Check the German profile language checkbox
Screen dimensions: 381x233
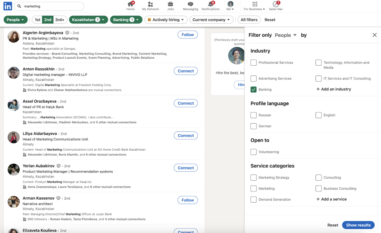pyautogui.click(x=253, y=126)
